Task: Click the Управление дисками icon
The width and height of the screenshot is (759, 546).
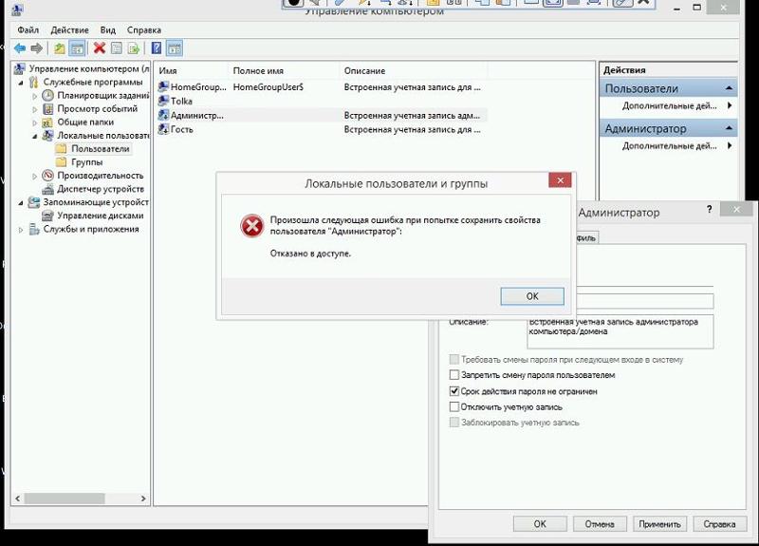Action: point(47,216)
